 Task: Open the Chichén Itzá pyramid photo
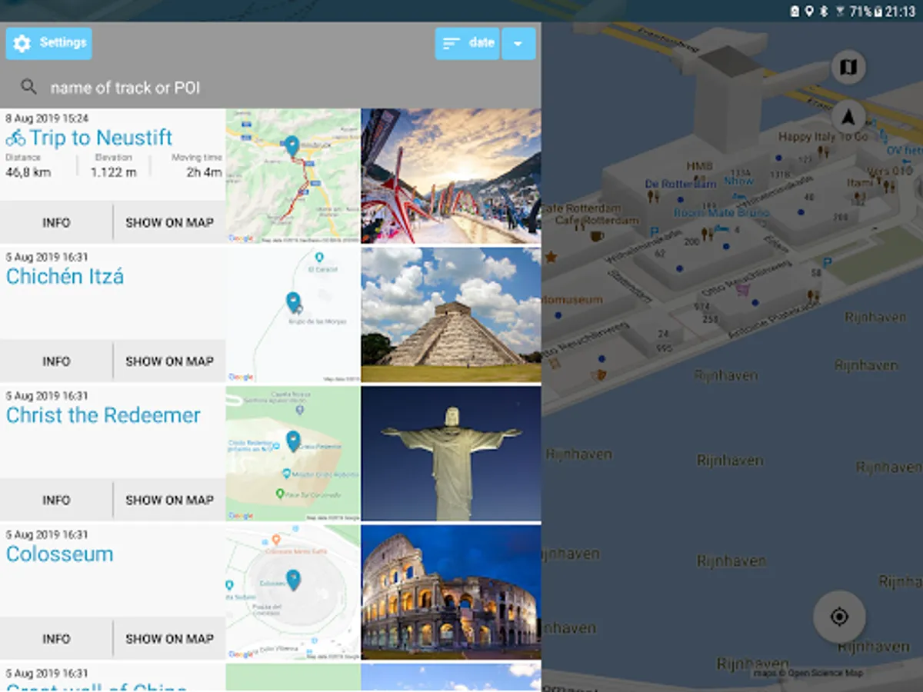[451, 315]
